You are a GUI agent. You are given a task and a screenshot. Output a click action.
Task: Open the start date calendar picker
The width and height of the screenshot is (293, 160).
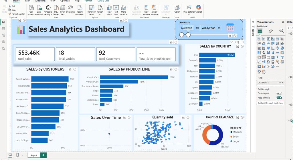point(197,28)
